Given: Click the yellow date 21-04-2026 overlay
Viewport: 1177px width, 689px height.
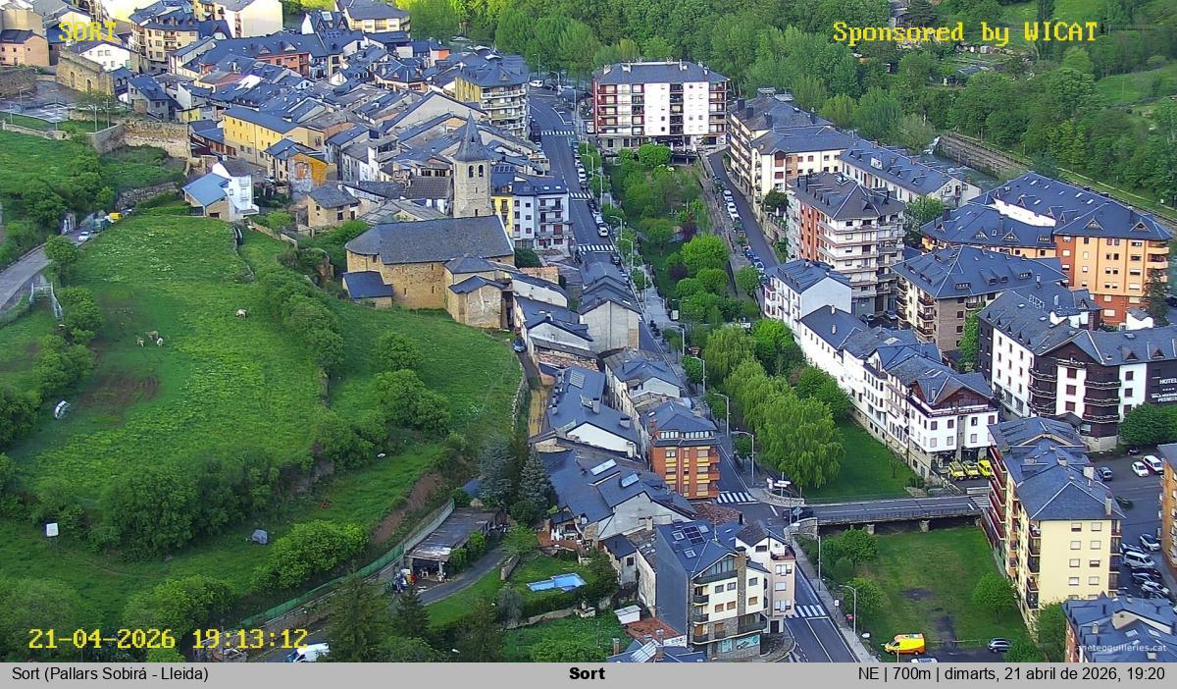Looking at the screenshot, I should click(x=102, y=639).
